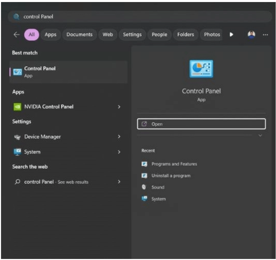The width and height of the screenshot is (276, 260).
Task: Expand the System setting chevron
Action: tap(119, 152)
